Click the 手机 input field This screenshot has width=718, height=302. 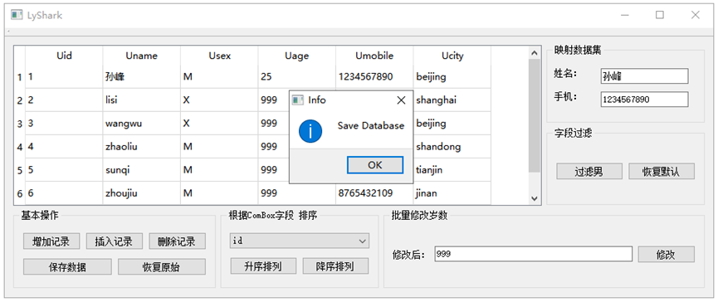(x=644, y=100)
